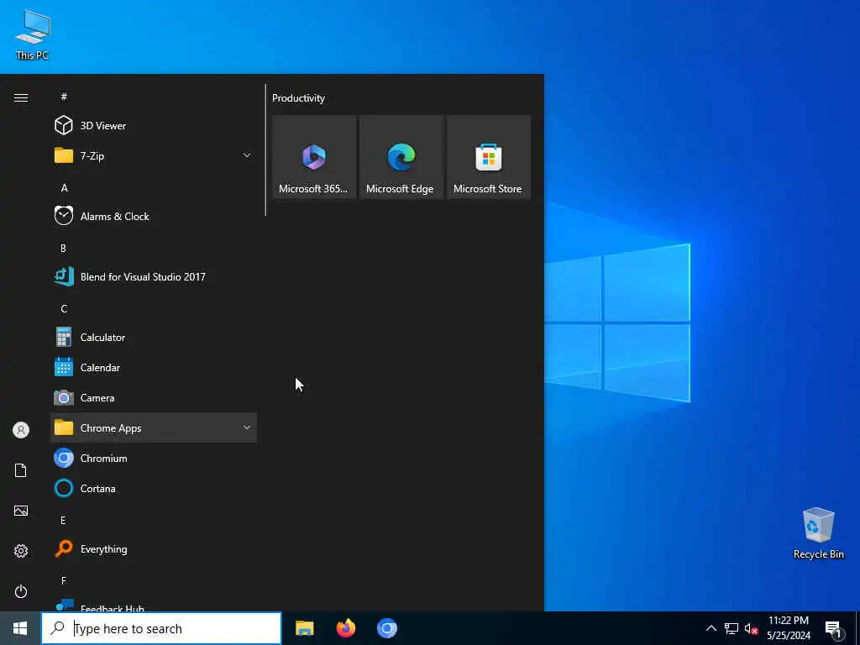Click the Show desktop strip on taskbar

857,628
